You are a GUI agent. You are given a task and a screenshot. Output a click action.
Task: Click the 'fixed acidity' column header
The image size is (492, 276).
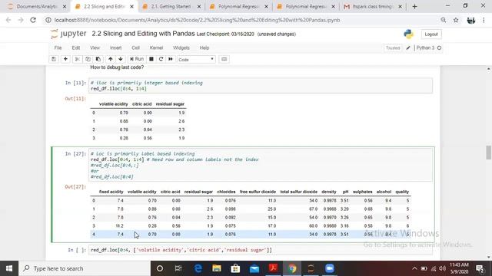click(111, 192)
